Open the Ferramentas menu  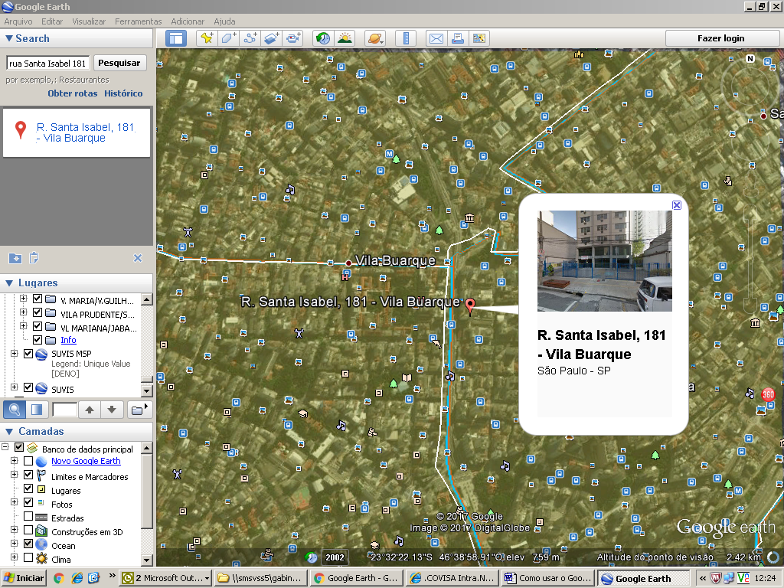pos(138,21)
